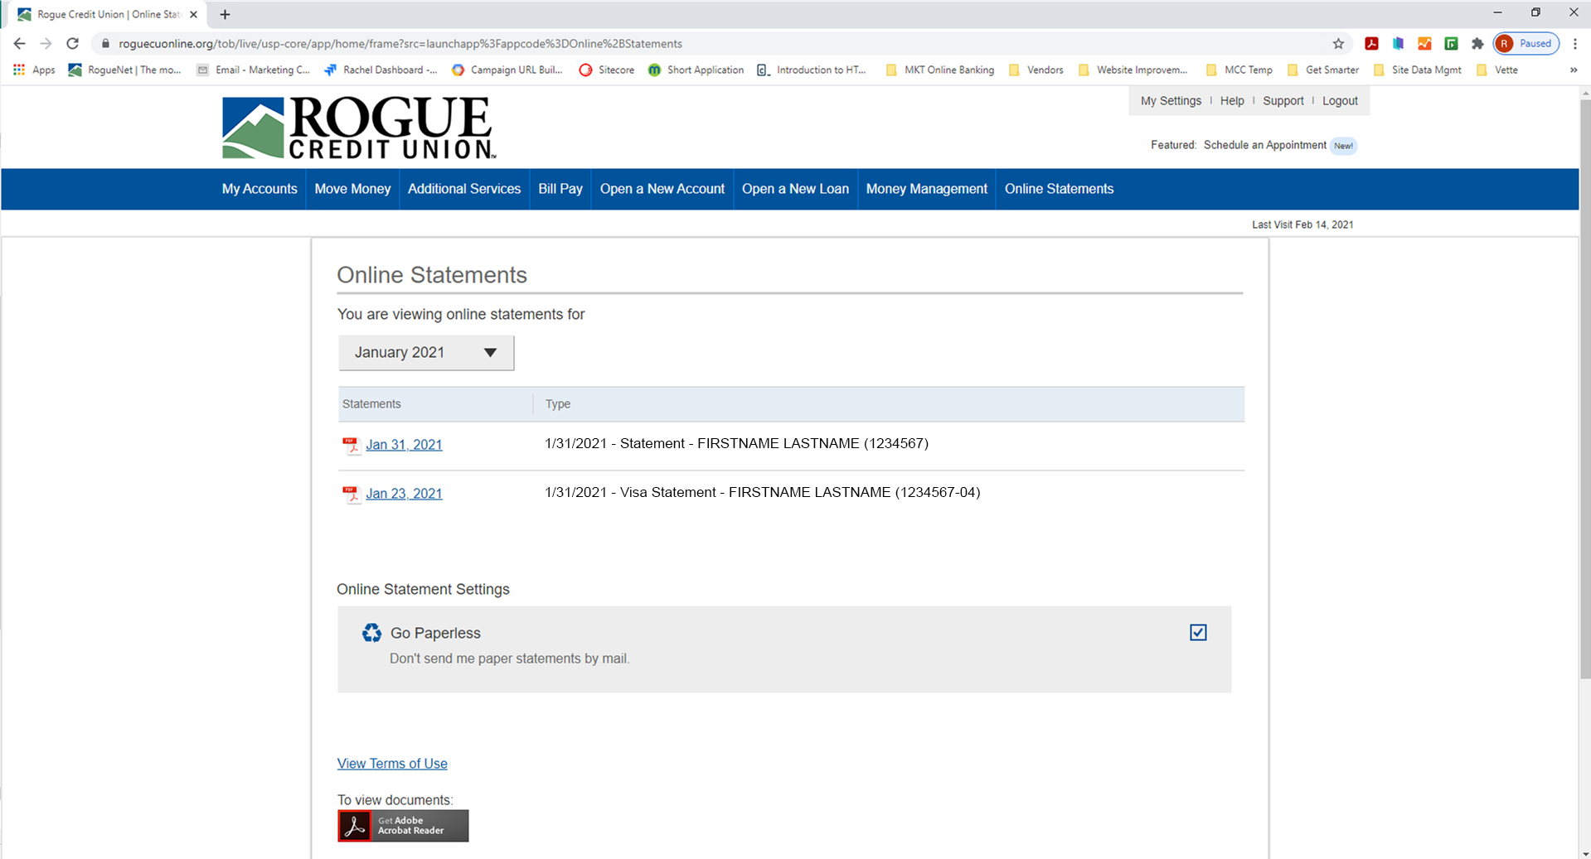The image size is (1591, 859).
Task: Expand the January 2021 month dropdown
Action: 426,353
